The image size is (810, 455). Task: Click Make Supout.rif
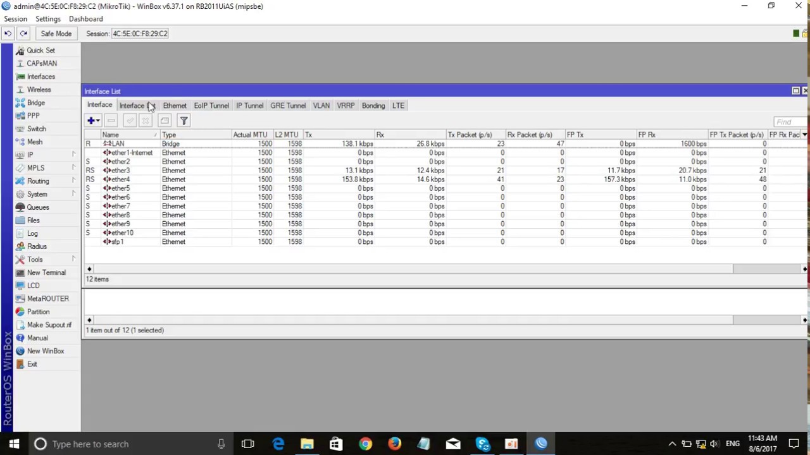49,325
